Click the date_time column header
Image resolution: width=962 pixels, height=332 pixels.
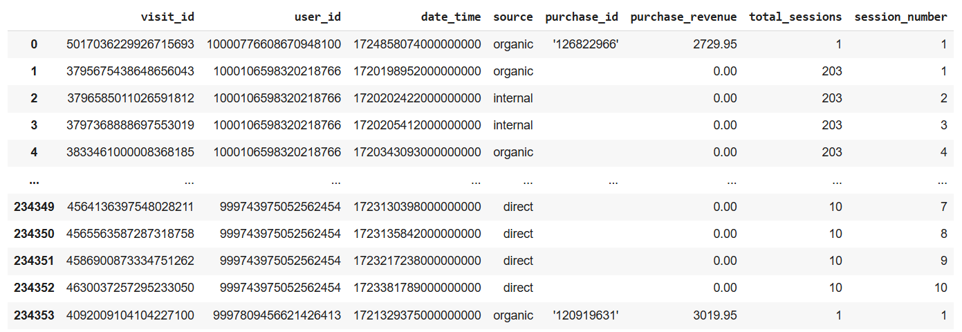pos(451,17)
